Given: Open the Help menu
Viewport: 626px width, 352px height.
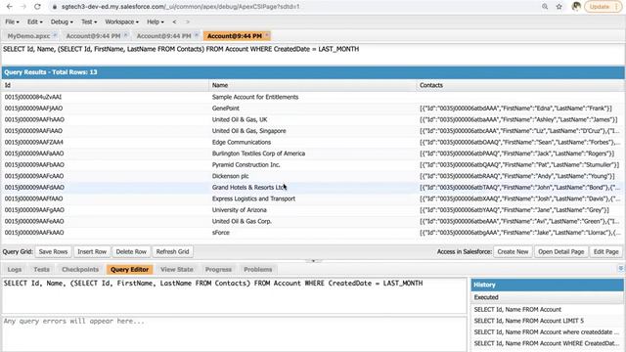Looking at the screenshot, I should pyautogui.click(x=155, y=22).
